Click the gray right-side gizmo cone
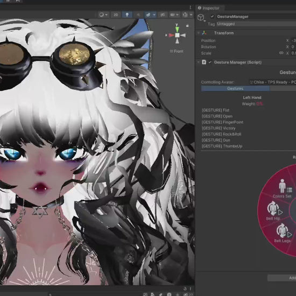 coord(183,35)
